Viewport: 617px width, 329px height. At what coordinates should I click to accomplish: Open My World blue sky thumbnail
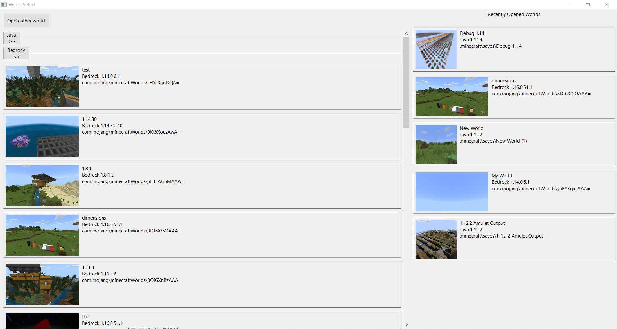[x=452, y=192]
